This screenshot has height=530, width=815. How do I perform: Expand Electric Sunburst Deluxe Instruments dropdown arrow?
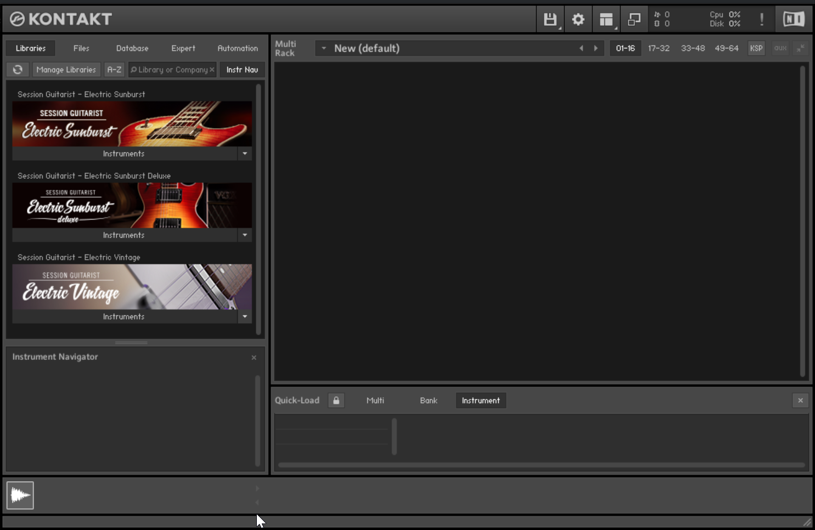(245, 235)
